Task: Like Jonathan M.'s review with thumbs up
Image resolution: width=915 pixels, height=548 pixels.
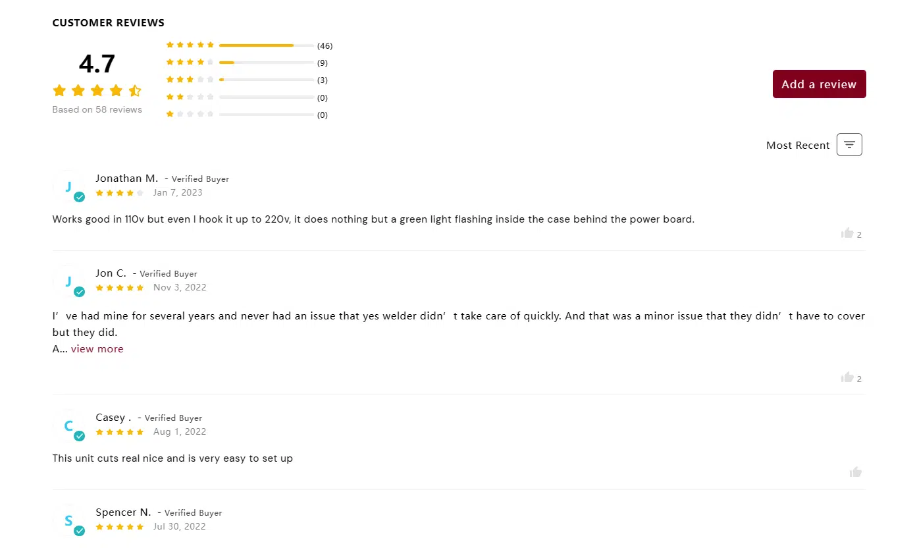Action: [x=847, y=233]
